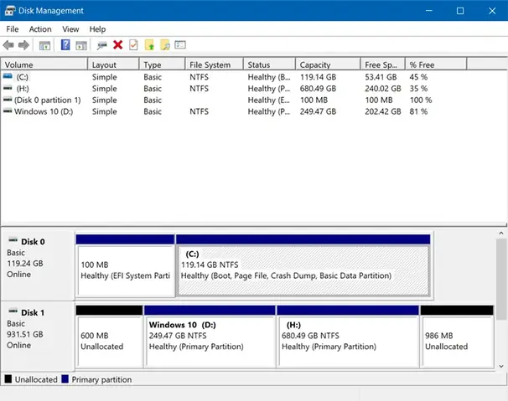Select Windows 10 (D:) partition block

tap(210, 337)
